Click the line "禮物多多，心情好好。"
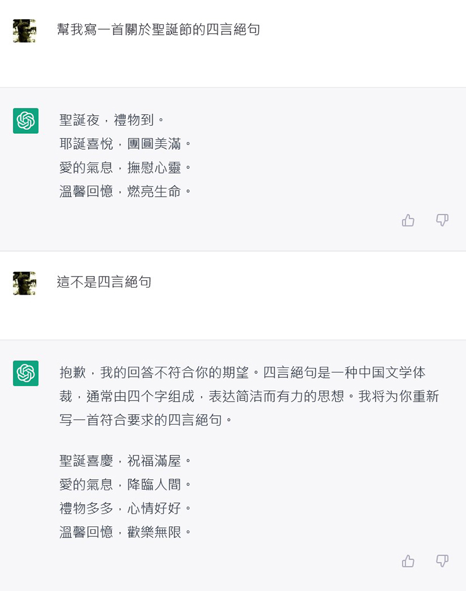Image resolution: width=466 pixels, height=591 pixels. coord(126,508)
